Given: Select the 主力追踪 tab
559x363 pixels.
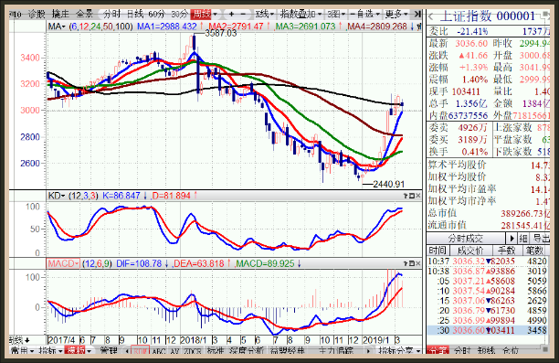Looking at the screenshot, I should point(336,351).
